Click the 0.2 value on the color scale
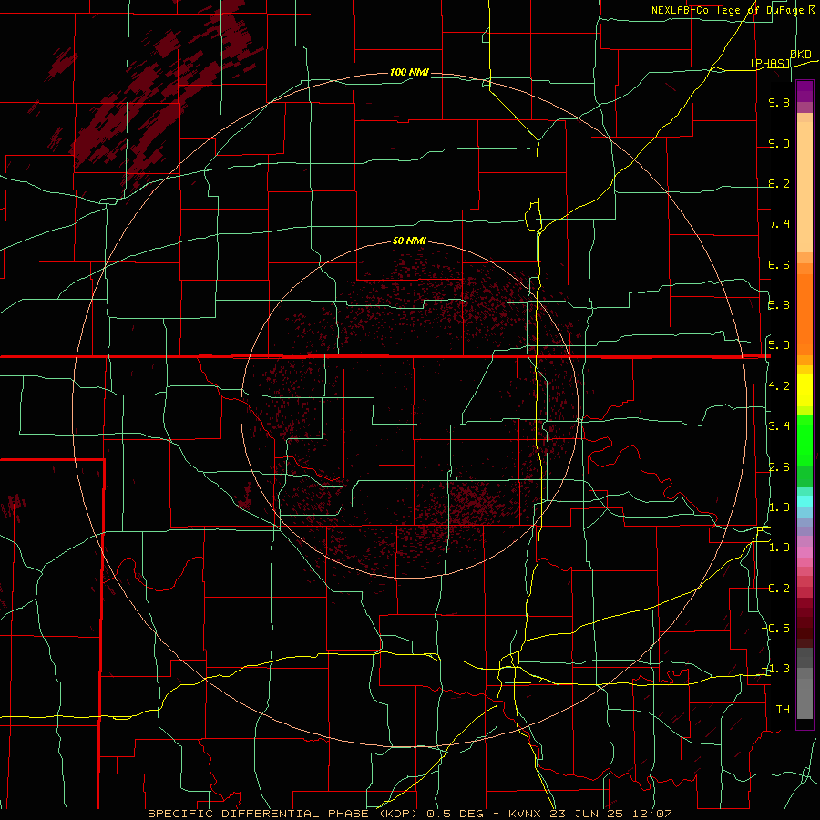The image size is (820, 820). point(779,589)
